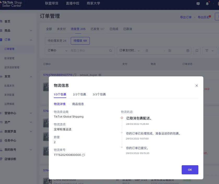Viewport: 219px width, 184px height.
Task: Open the calendar date picker icon
Action: click(x=188, y=51)
